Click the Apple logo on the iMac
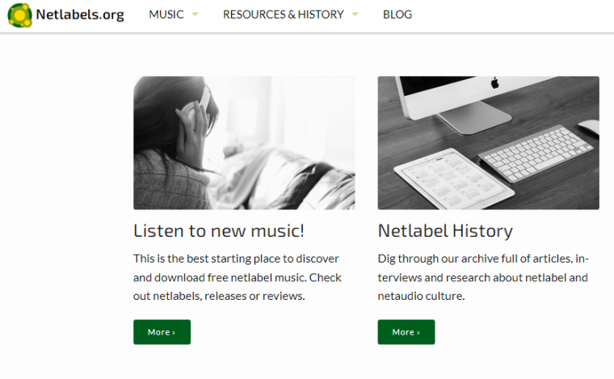Image resolution: width=614 pixels, height=379 pixels. tap(494, 82)
